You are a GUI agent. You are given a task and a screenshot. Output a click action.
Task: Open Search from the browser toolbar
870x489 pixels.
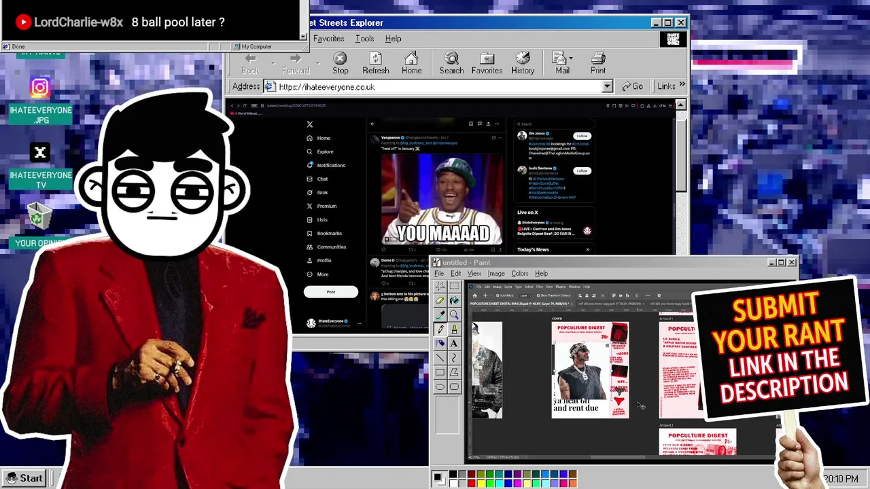pyautogui.click(x=451, y=62)
